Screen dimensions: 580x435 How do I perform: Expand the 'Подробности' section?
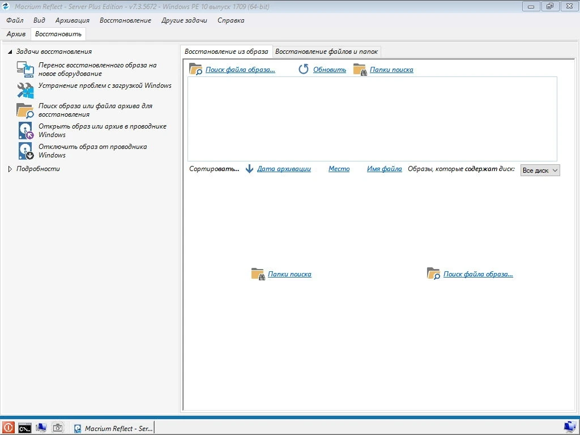tap(10, 169)
